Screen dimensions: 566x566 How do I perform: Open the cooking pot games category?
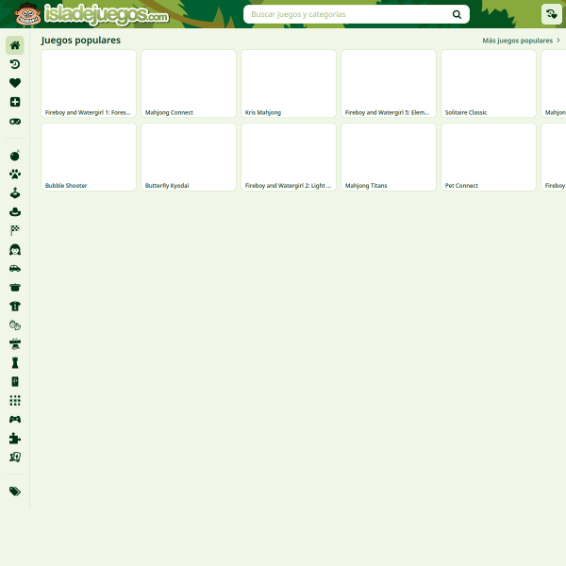15,288
